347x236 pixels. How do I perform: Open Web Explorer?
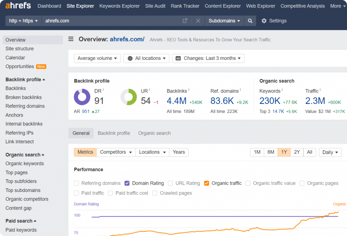(261, 6)
